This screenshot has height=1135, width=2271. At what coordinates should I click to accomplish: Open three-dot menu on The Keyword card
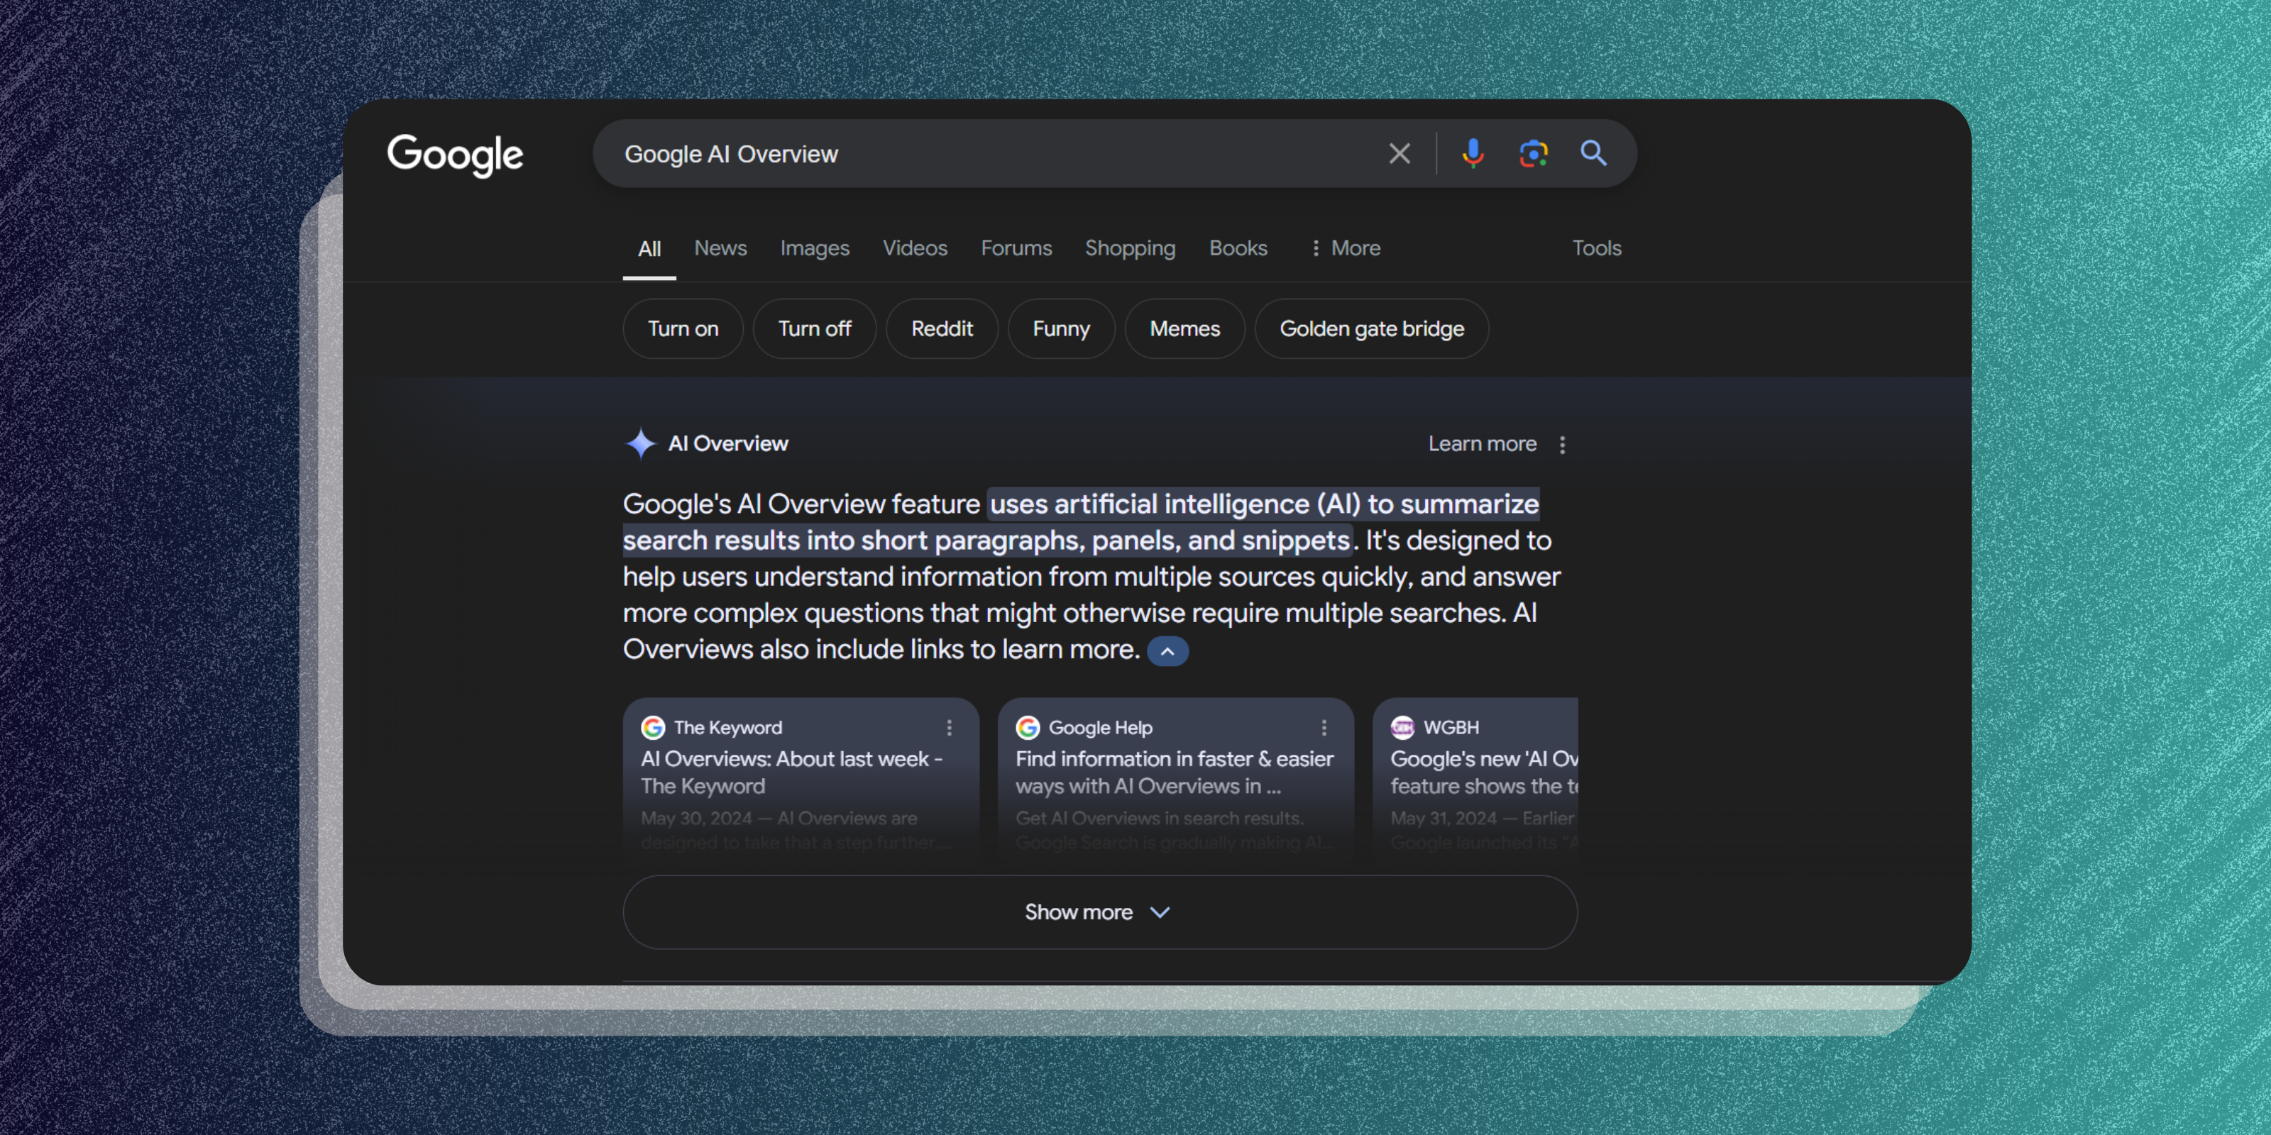click(950, 727)
